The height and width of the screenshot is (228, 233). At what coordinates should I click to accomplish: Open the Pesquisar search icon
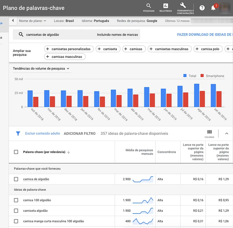149,6
